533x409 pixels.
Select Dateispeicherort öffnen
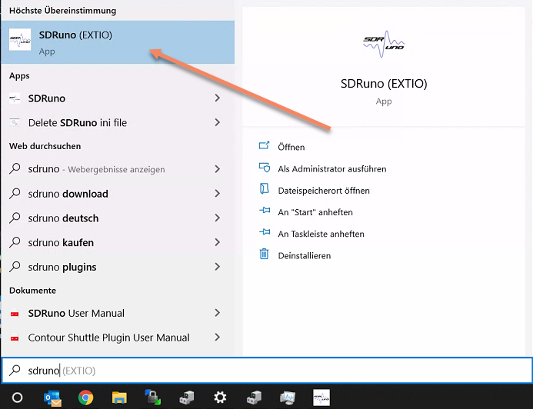324,191
